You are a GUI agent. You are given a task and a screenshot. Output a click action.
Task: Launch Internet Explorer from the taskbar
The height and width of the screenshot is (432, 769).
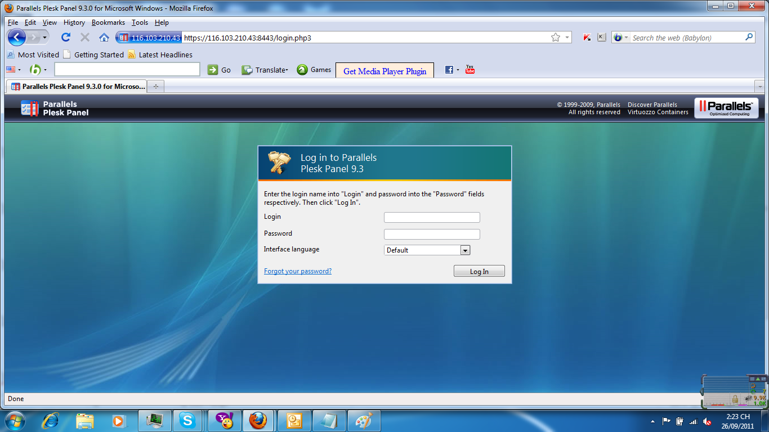pyautogui.click(x=51, y=420)
